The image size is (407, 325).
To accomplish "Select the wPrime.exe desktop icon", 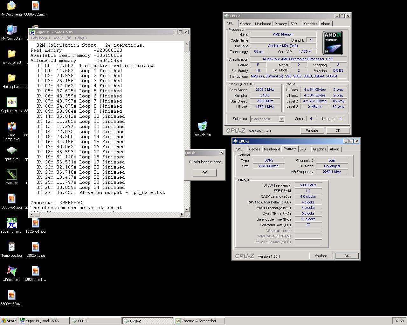I will pos(11,274).
